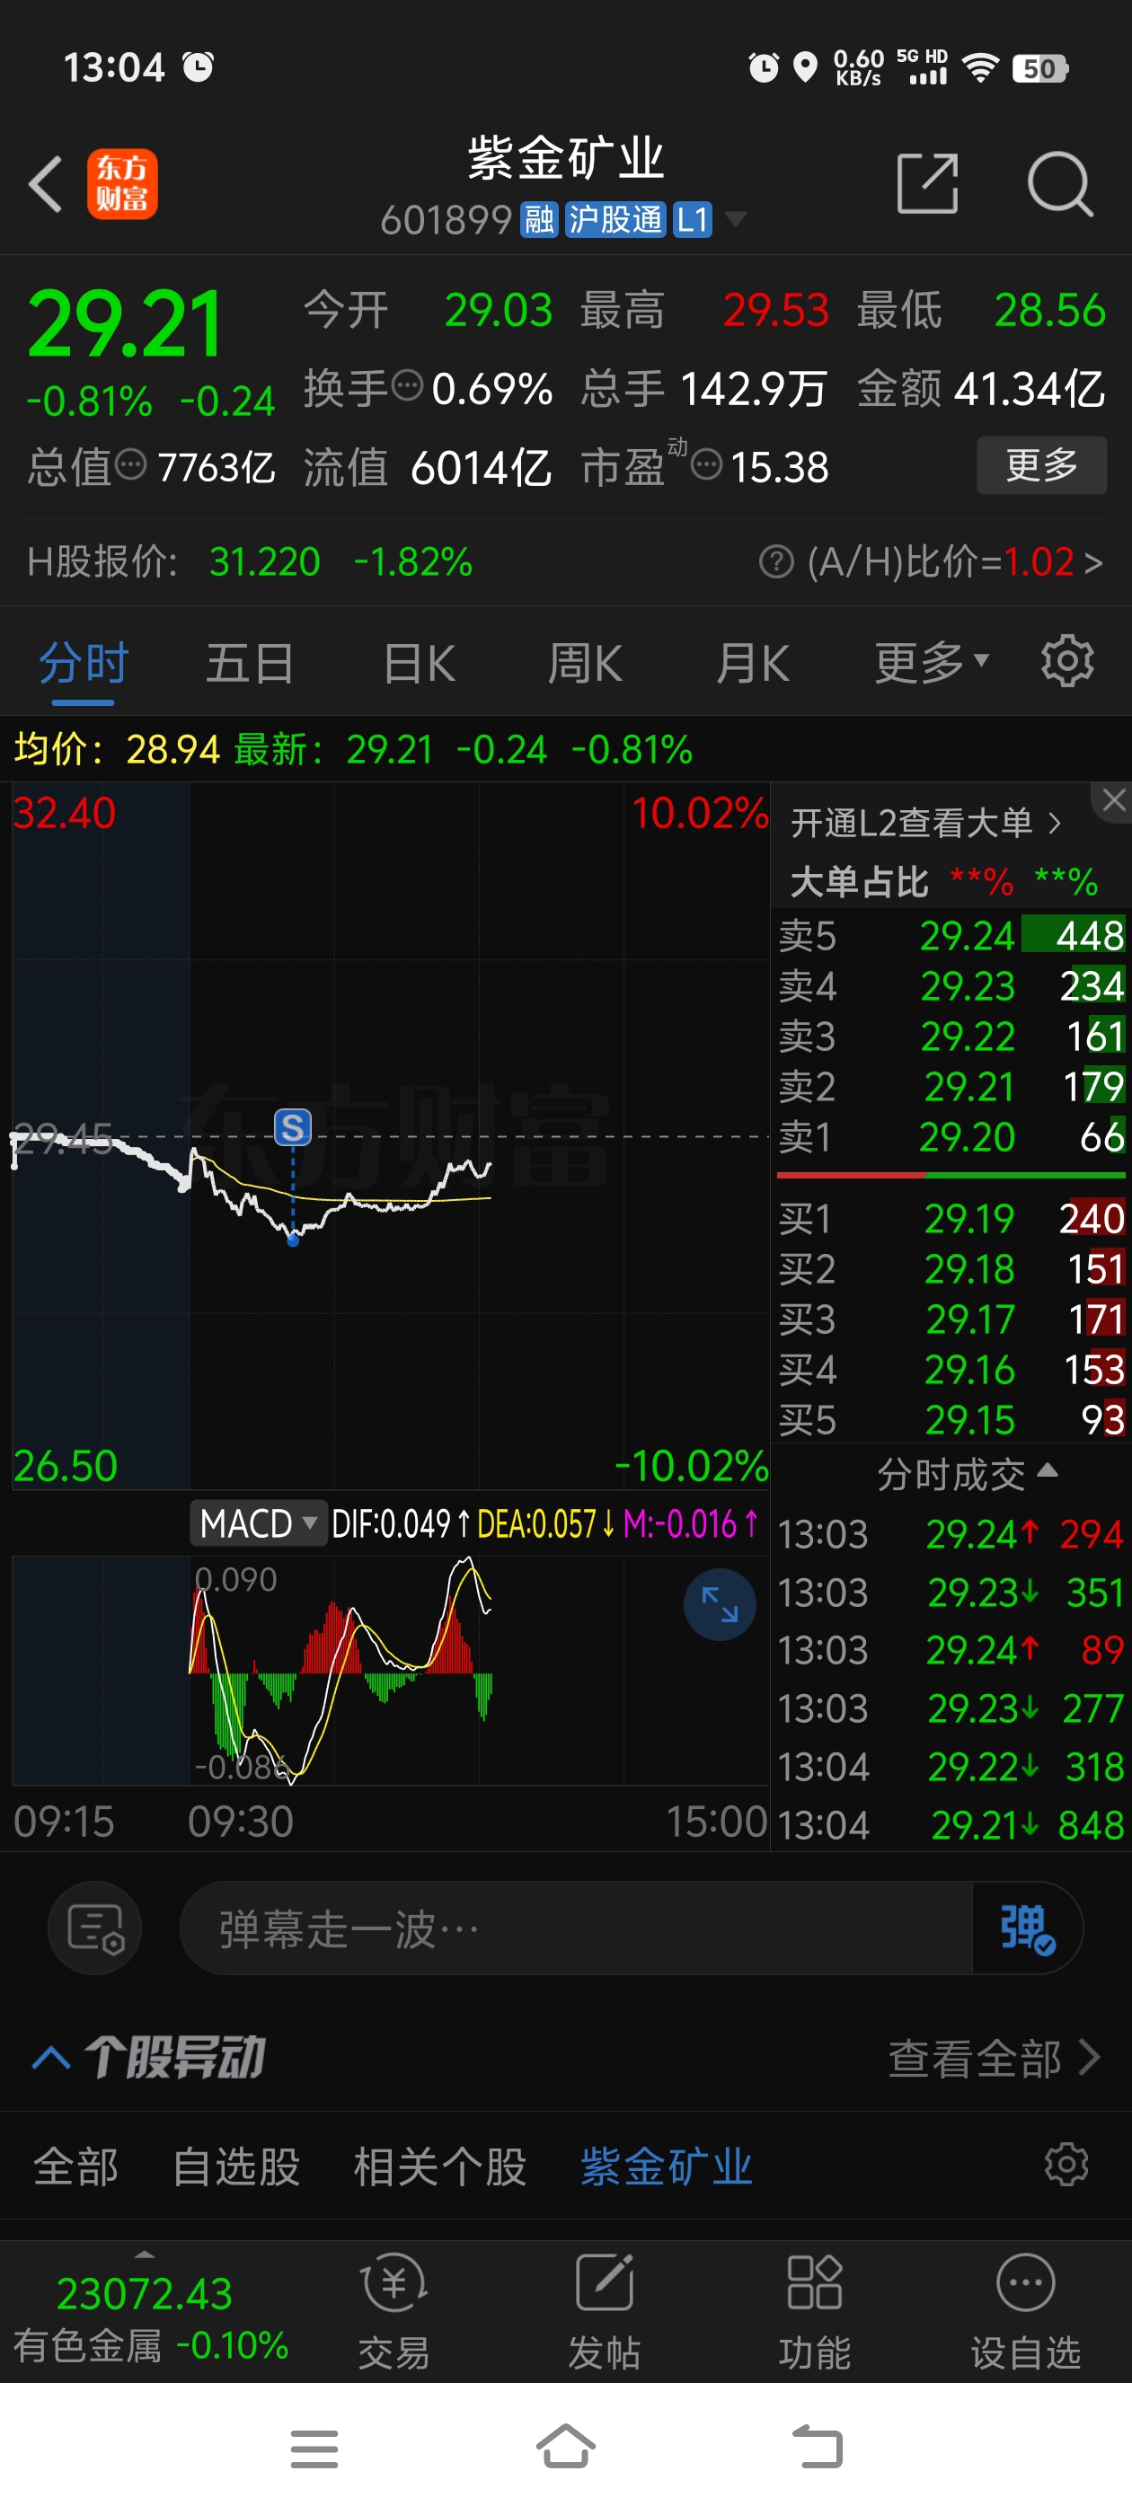Tap the 东方财富 app logo

tap(122, 183)
